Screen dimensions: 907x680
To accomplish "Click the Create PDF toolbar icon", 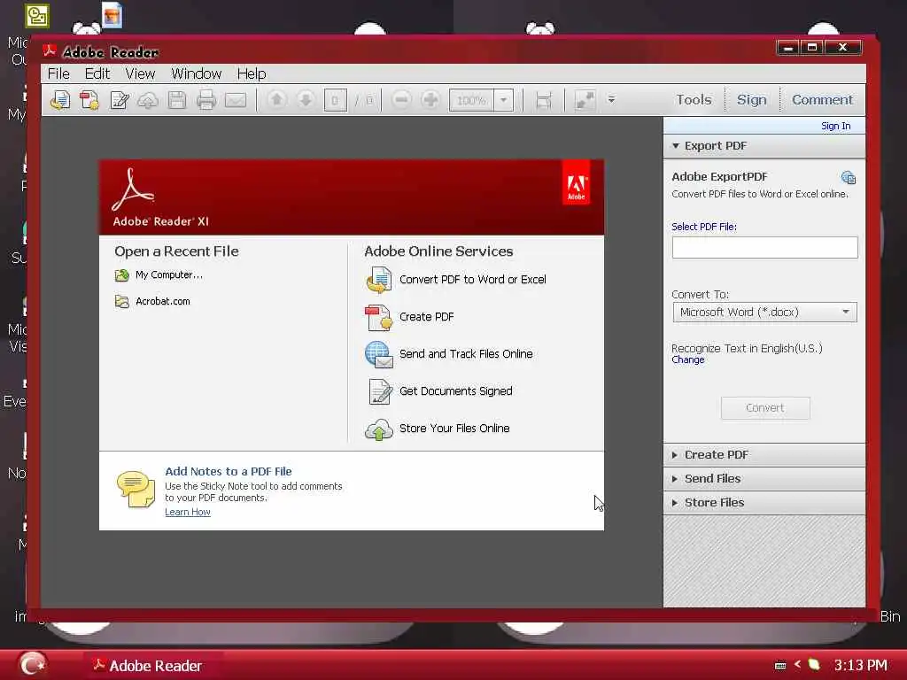I will 89,100.
